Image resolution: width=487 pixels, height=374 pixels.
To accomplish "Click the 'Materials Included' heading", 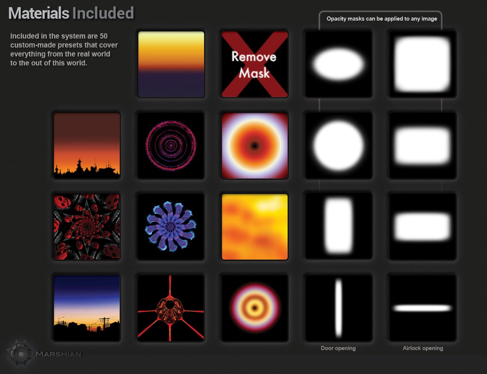I will click(71, 13).
